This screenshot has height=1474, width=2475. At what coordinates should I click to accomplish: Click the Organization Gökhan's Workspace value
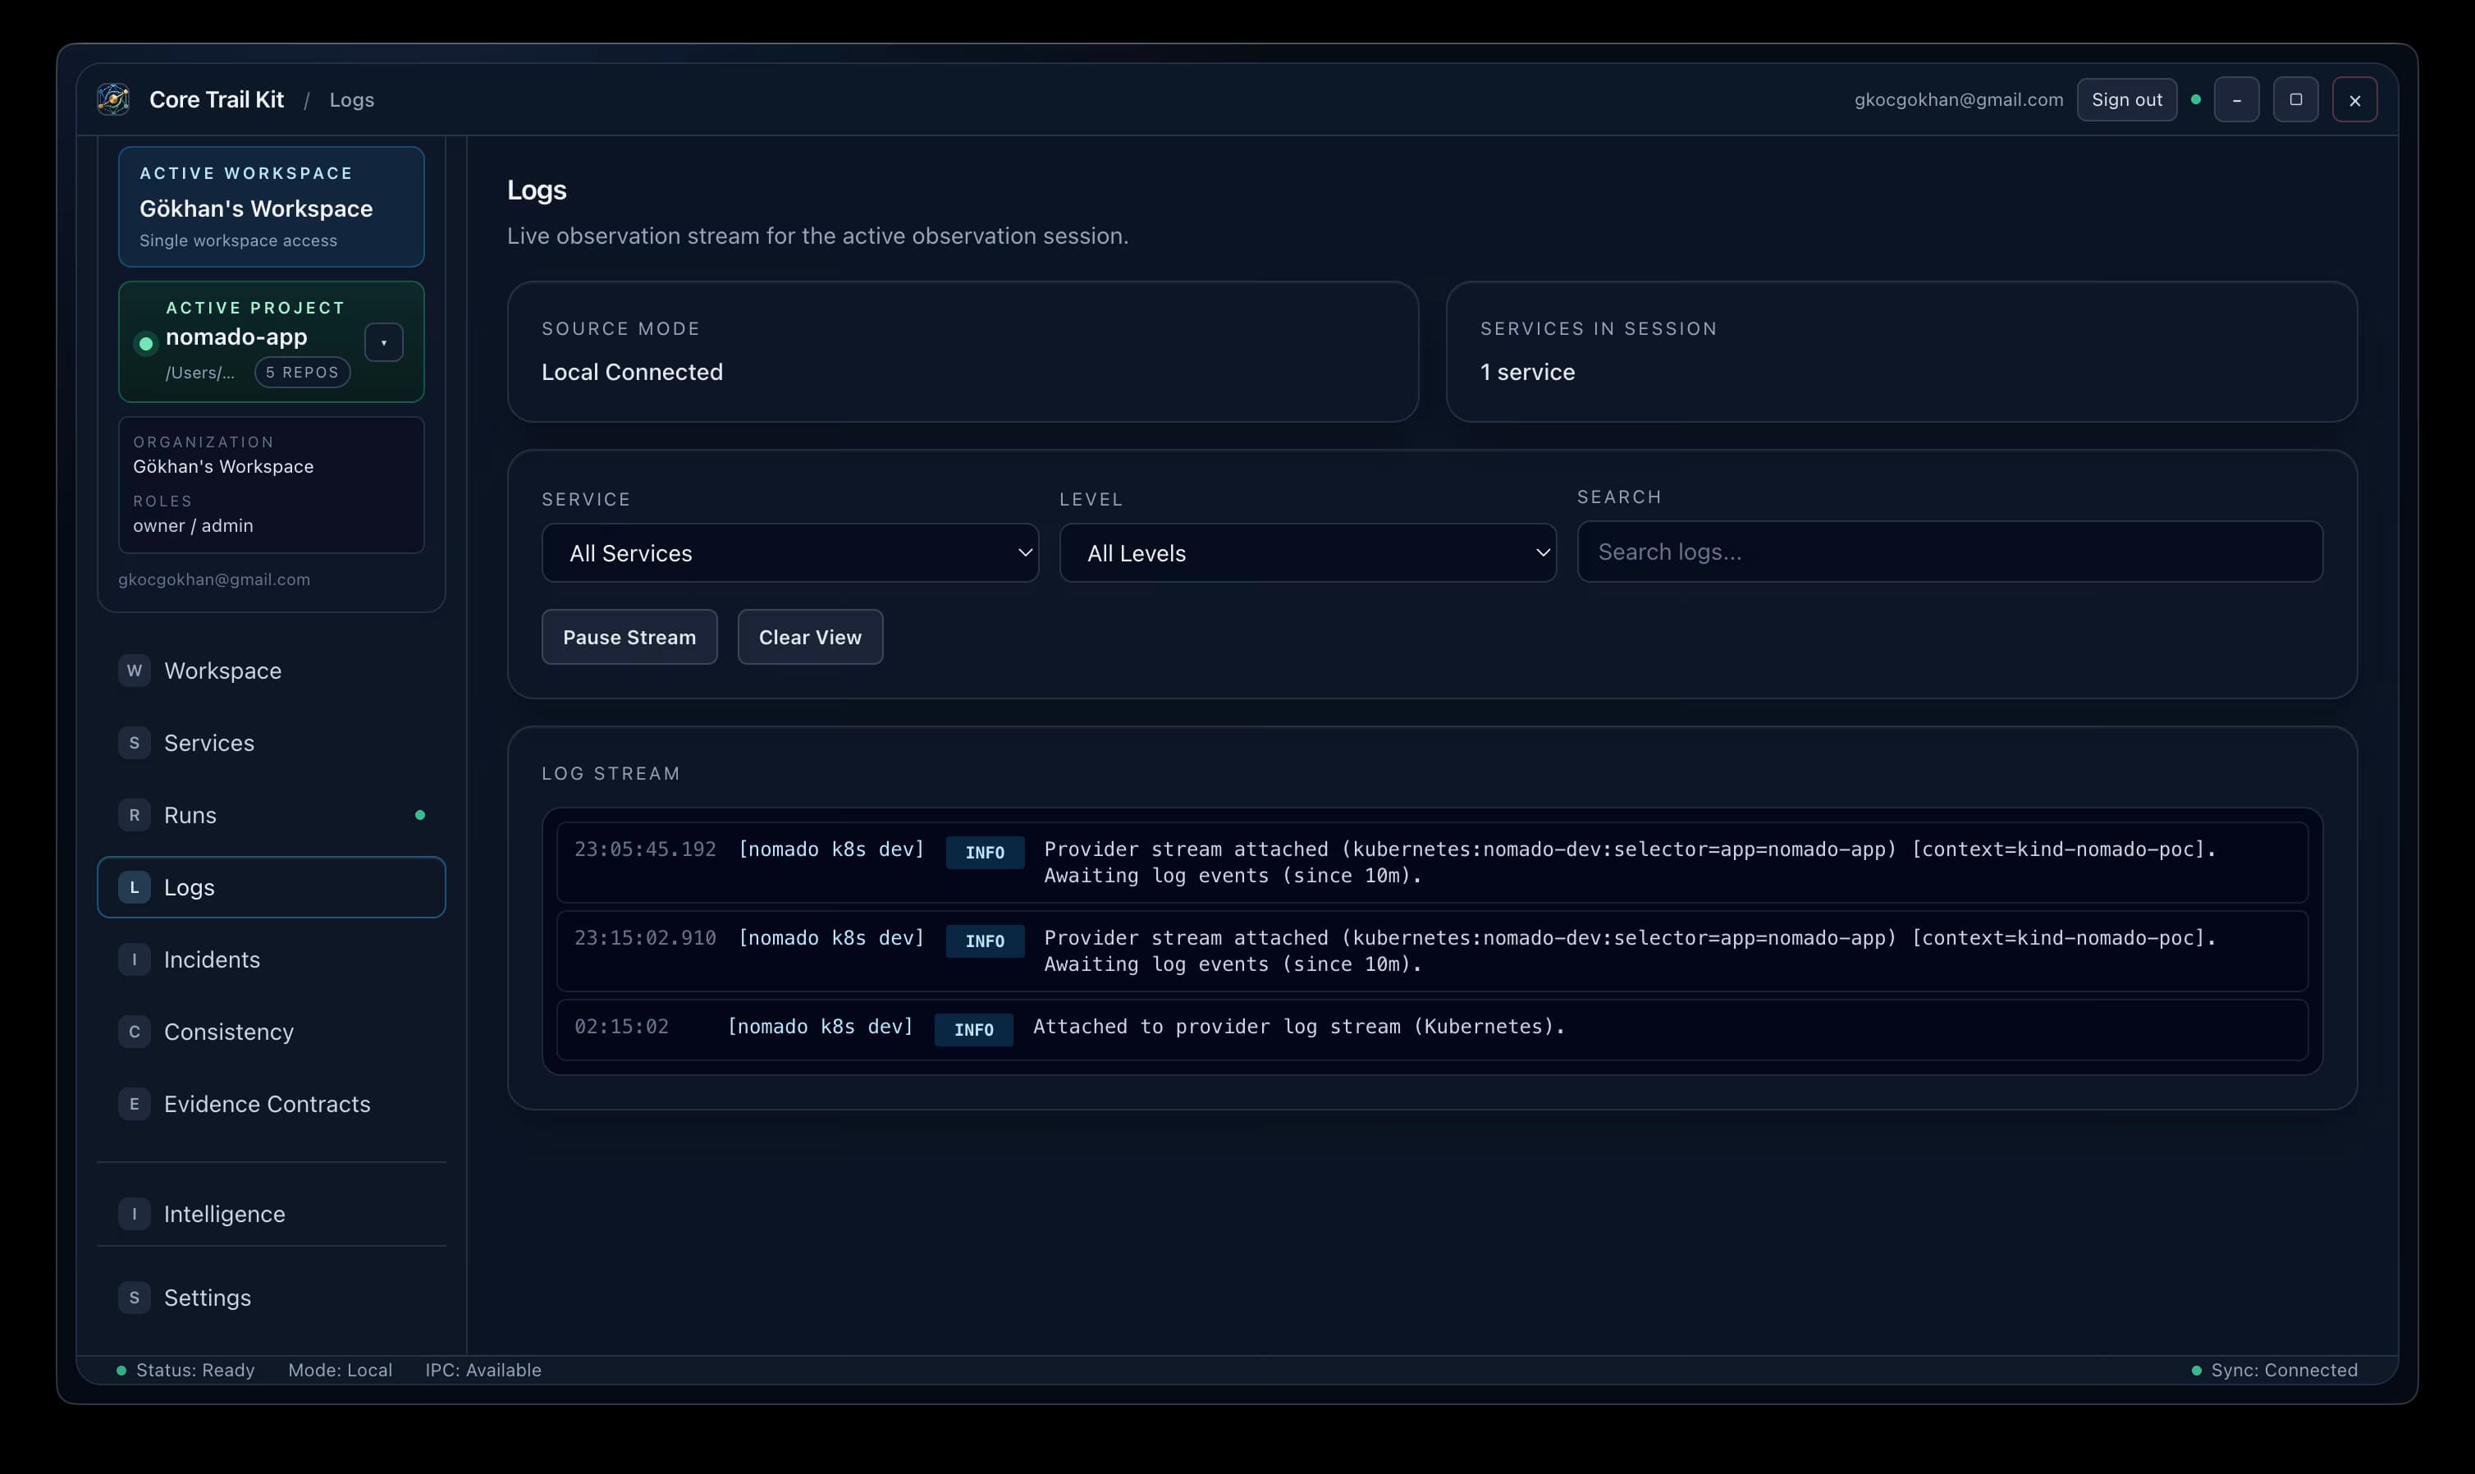click(x=223, y=467)
